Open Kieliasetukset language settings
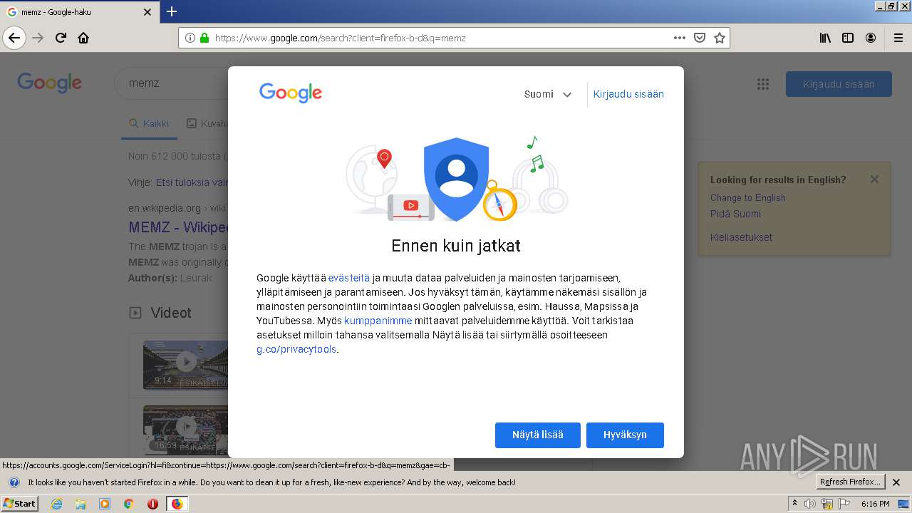Screen dimensions: 912x513 coord(741,237)
